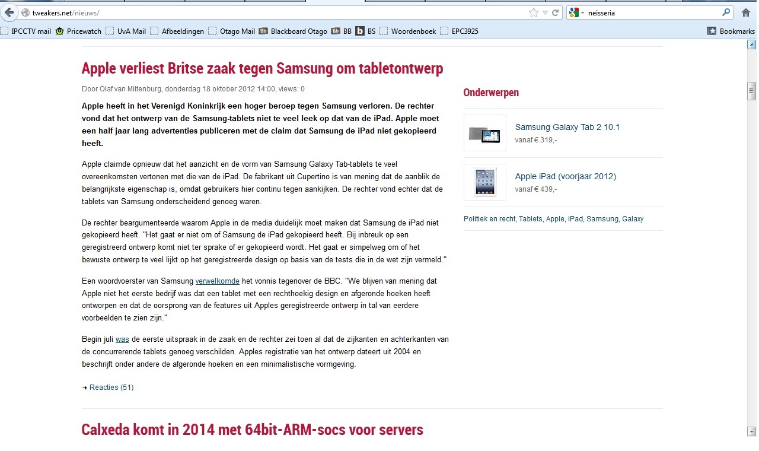Follow the 'was' link in the article
This screenshot has height=451, width=759.
tap(122, 340)
